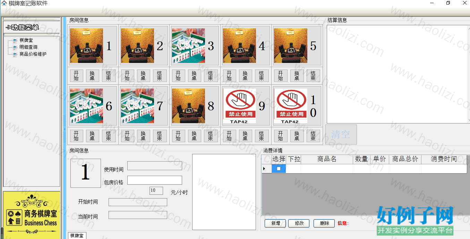This screenshot has height=239, width=470.
Task: Switch to the 棋牌室 bottom tab
Action: coord(77,236)
